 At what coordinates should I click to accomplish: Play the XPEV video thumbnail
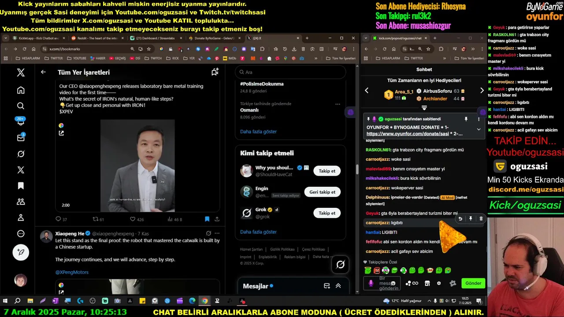pos(137,166)
